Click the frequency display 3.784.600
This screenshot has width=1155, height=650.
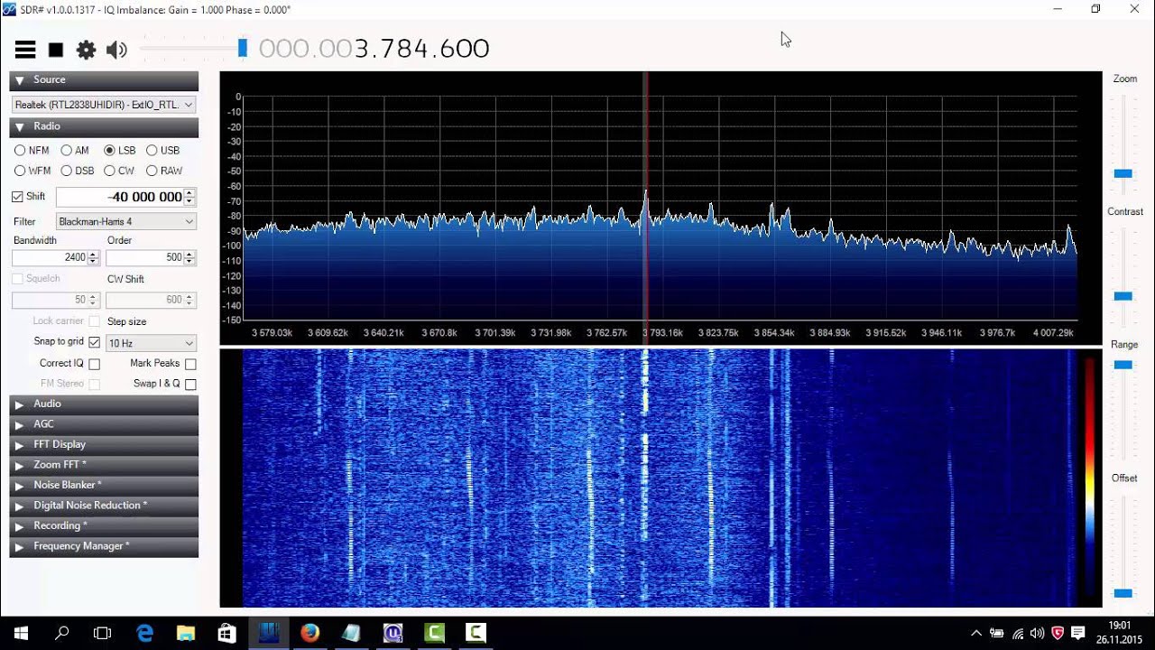pos(374,49)
